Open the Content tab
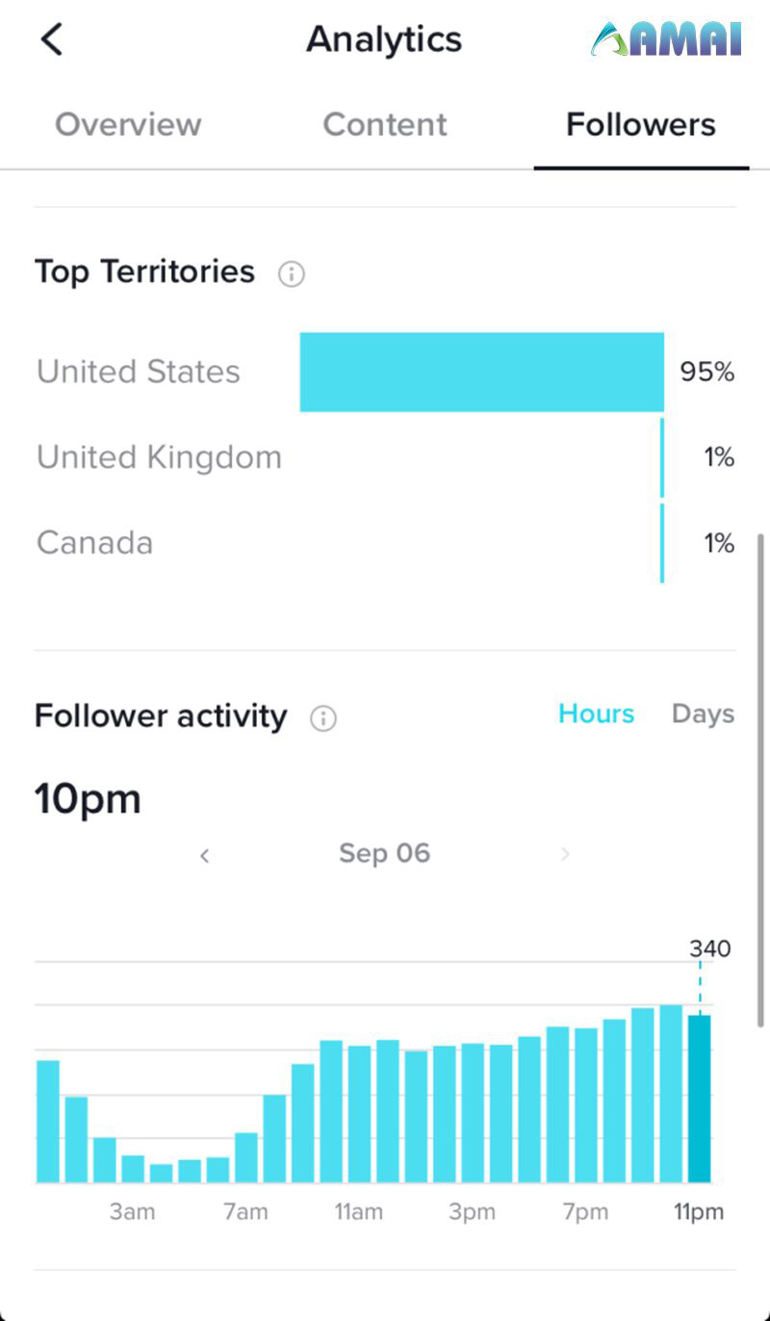 coord(385,124)
